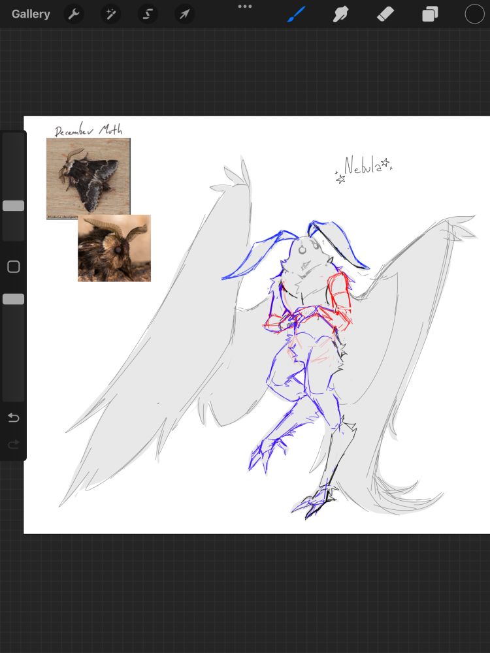This screenshot has height=653, width=490.
Task: Tap the "December Moth" handwritten label
Action: pos(89,129)
